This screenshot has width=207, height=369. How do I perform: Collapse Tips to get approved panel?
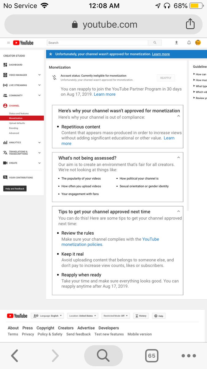[178, 211]
